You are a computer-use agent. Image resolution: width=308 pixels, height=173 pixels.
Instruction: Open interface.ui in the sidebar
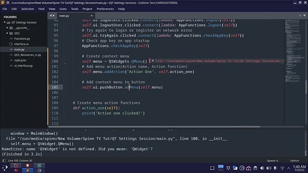(x=21, y=44)
